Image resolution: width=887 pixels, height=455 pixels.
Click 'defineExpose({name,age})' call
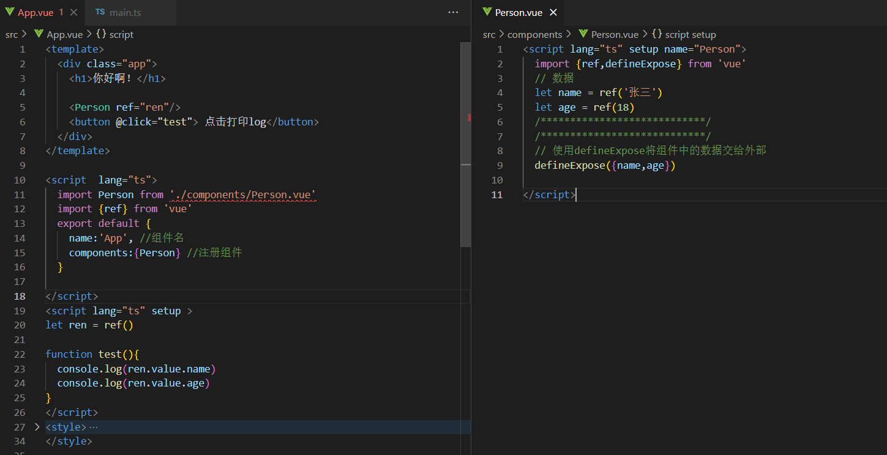(605, 165)
